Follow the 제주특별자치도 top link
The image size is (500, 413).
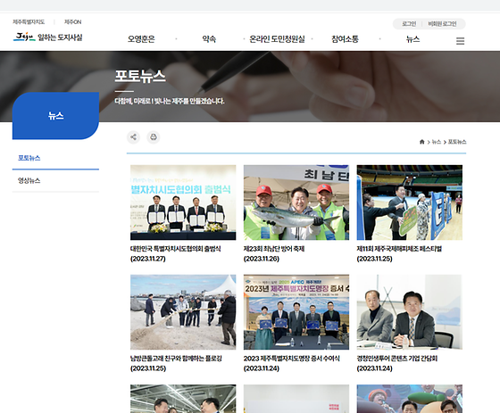[x=29, y=21]
